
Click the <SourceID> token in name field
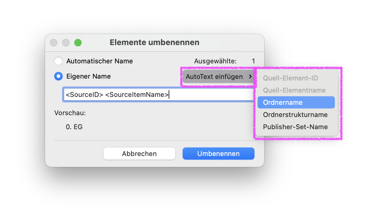pos(84,95)
